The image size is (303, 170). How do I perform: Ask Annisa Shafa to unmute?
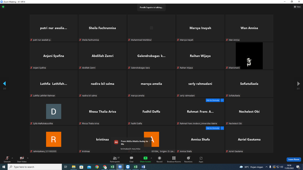(213, 128)
